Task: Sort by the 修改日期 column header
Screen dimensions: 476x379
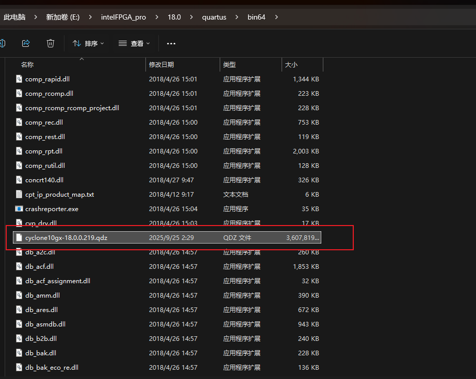Action: pyautogui.click(x=161, y=64)
